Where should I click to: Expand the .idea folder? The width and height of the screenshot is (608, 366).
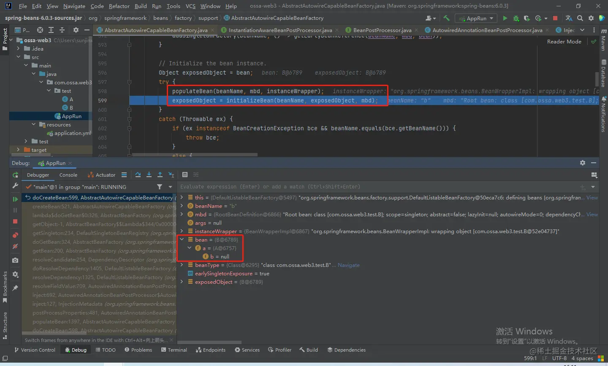(18, 48)
